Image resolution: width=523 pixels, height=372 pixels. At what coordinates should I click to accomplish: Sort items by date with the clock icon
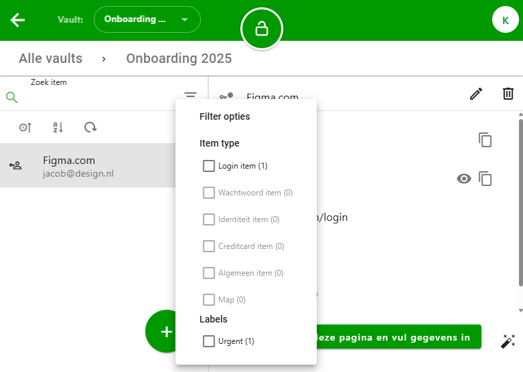(x=25, y=127)
